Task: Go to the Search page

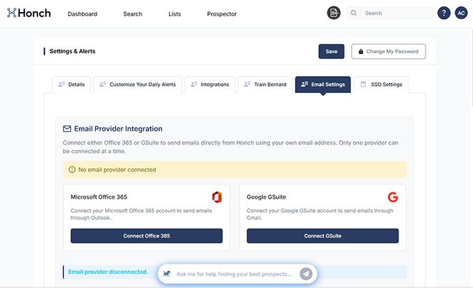Action: point(132,14)
